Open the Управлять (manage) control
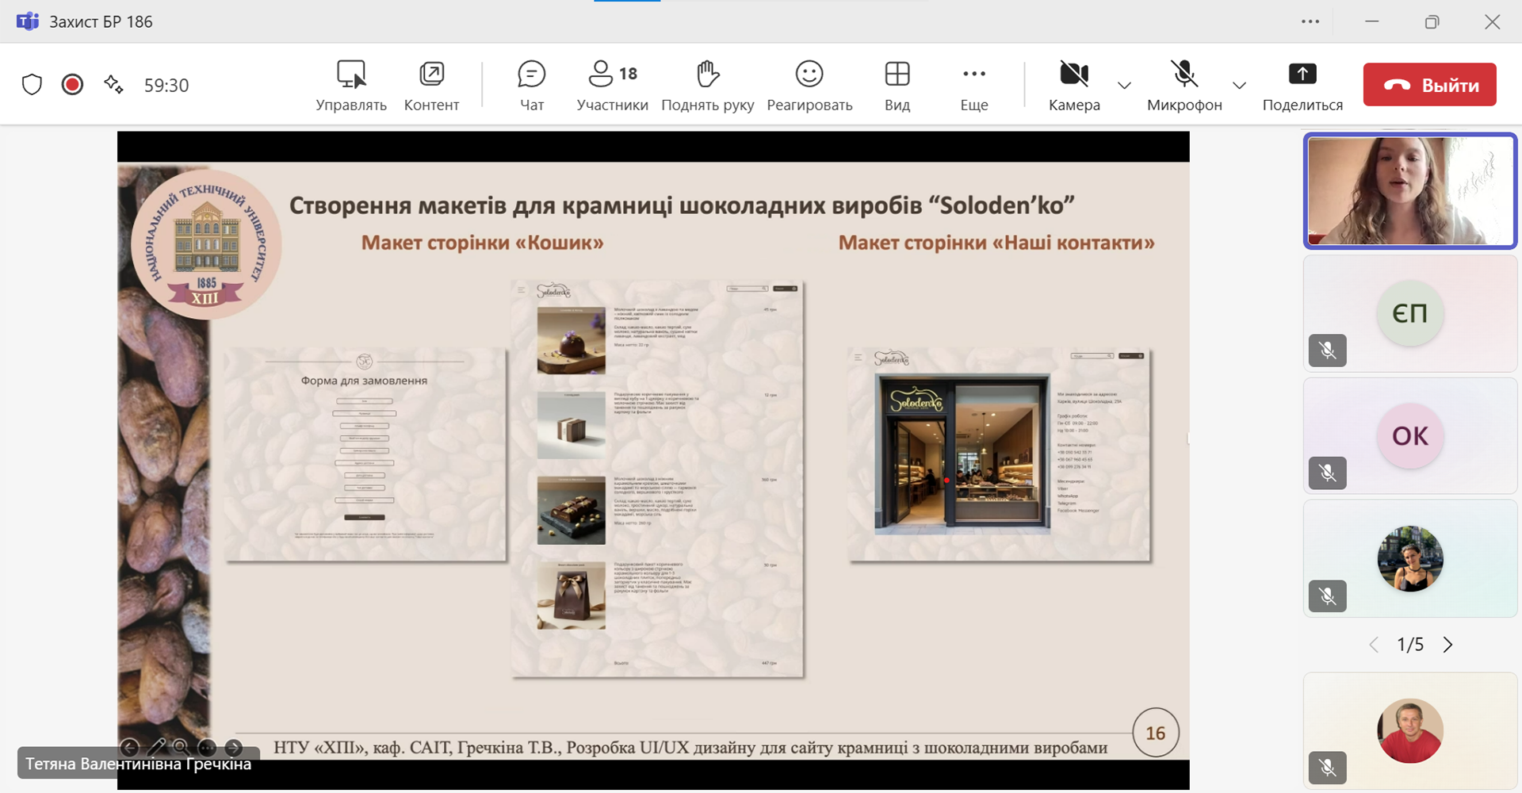The image size is (1522, 793). coord(351,85)
